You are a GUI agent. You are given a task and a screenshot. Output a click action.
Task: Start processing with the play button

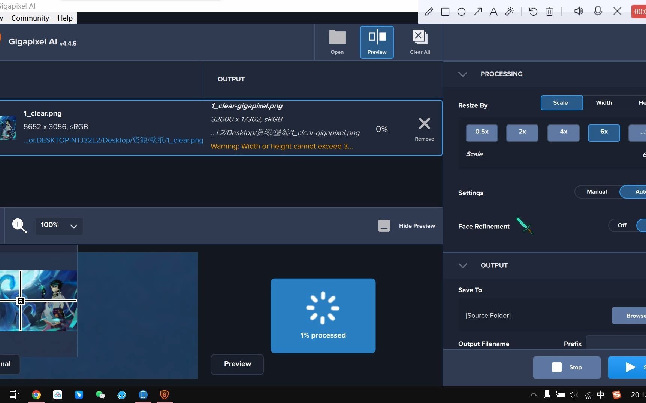point(627,367)
